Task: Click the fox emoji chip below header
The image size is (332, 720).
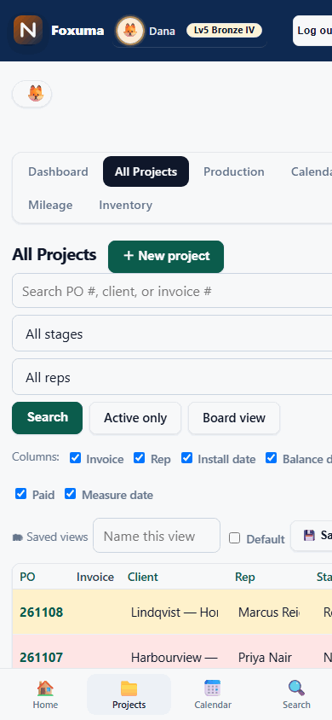Action: (32, 94)
